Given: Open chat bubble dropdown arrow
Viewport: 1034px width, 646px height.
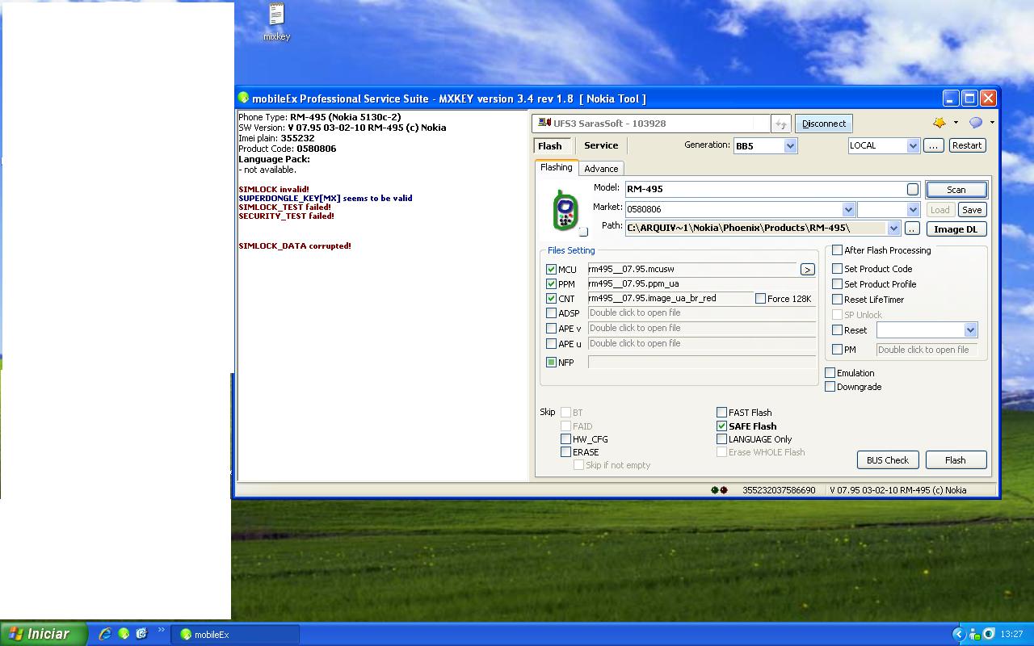Looking at the screenshot, I should (x=992, y=123).
